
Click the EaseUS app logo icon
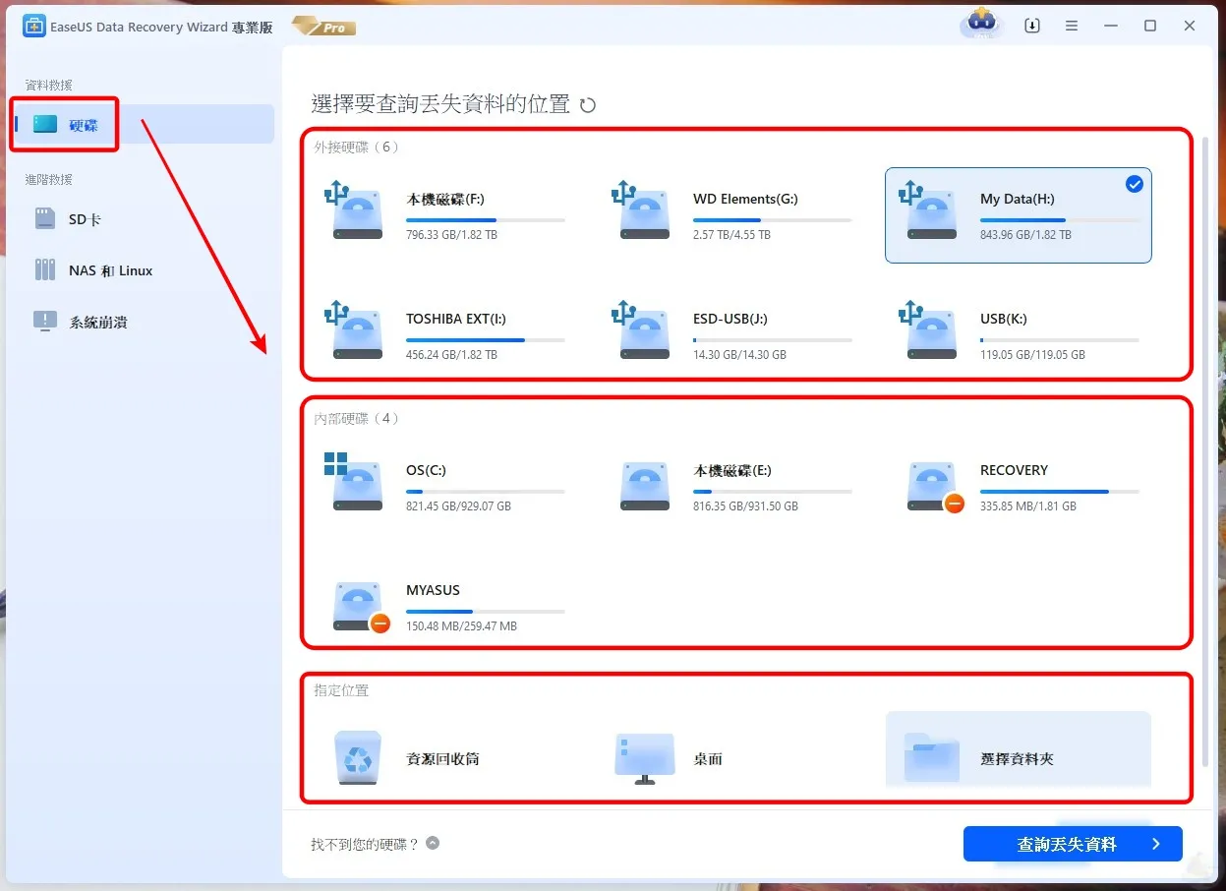[x=34, y=27]
